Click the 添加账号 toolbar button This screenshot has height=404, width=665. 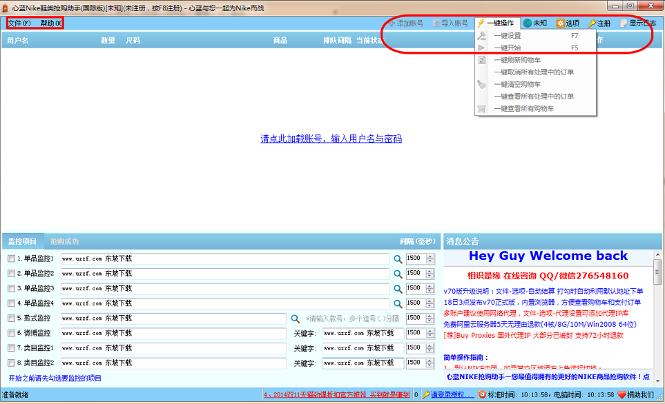[406, 23]
